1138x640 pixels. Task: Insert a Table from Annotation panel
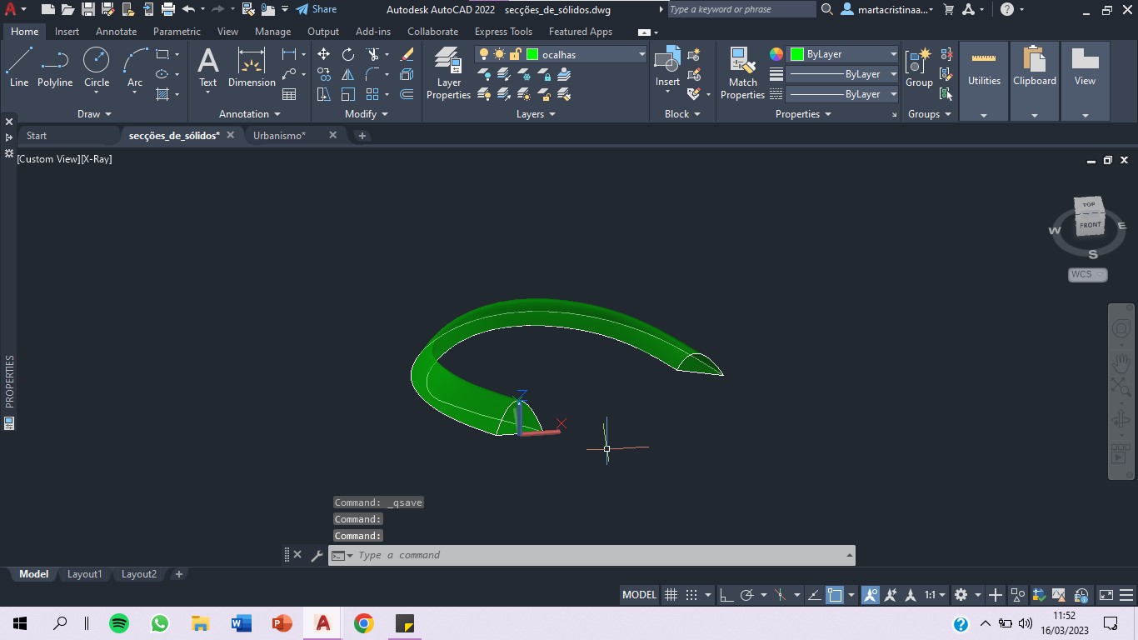(289, 94)
